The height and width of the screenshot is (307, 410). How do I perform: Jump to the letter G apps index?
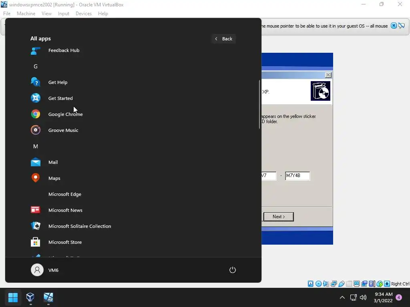point(36,66)
